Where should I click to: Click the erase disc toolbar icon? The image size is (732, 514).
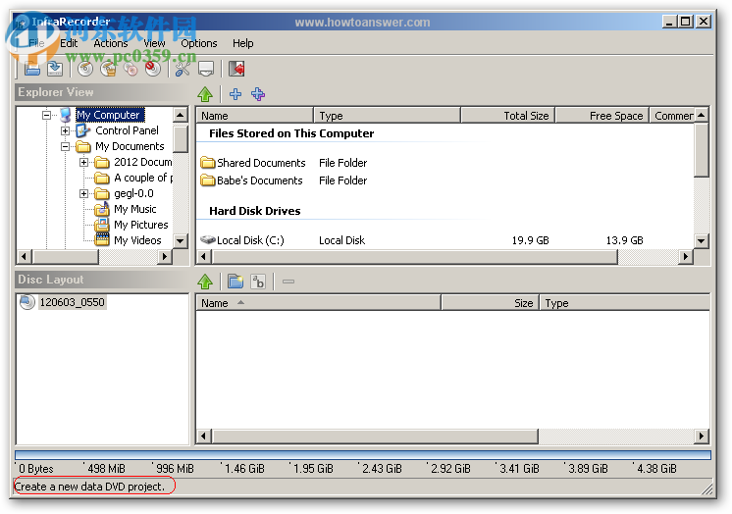pyautogui.click(x=153, y=69)
